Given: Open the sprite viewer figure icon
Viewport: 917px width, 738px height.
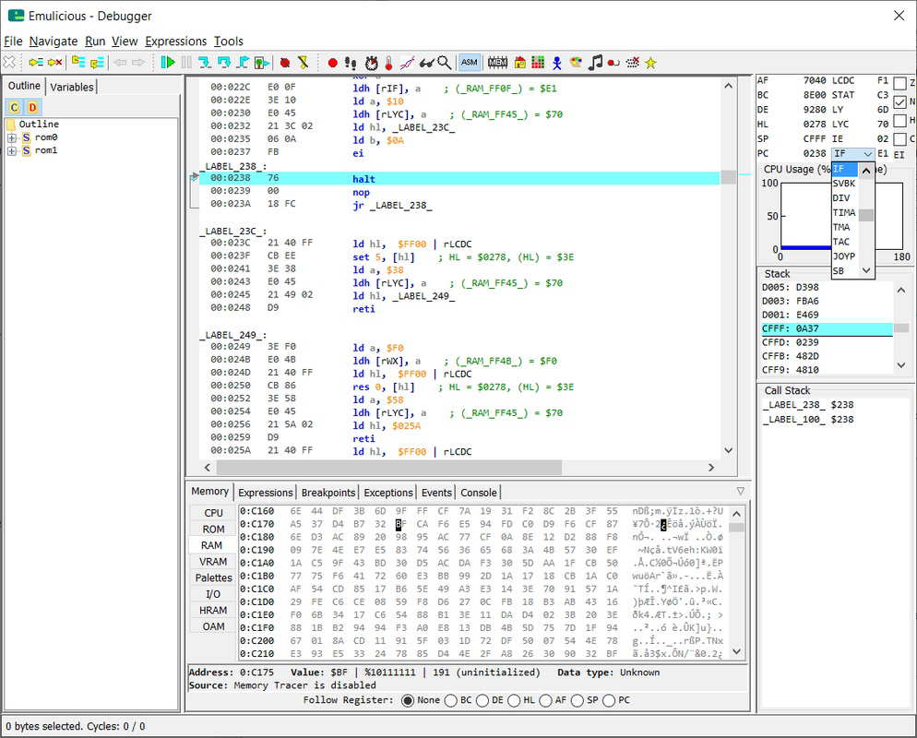Looking at the screenshot, I should [x=557, y=63].
